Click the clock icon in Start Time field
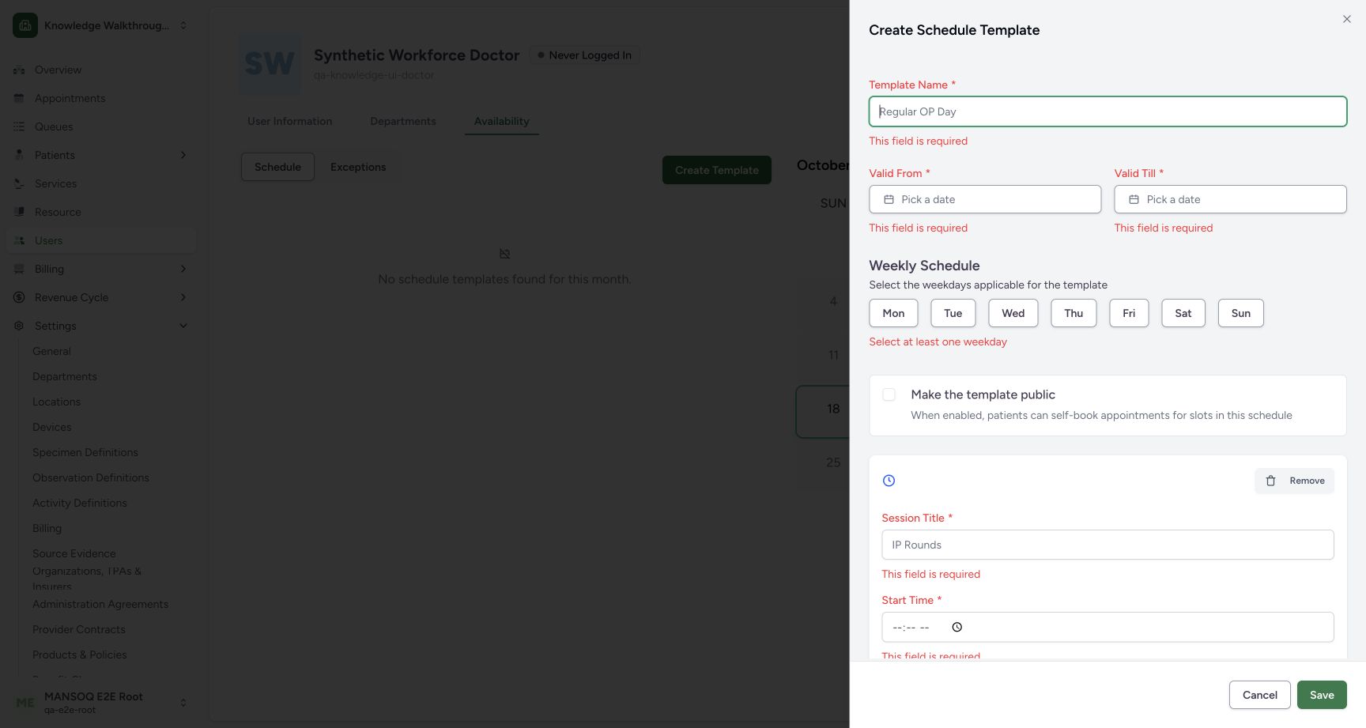Screen dimensions: 1366x728 point(957,627)
